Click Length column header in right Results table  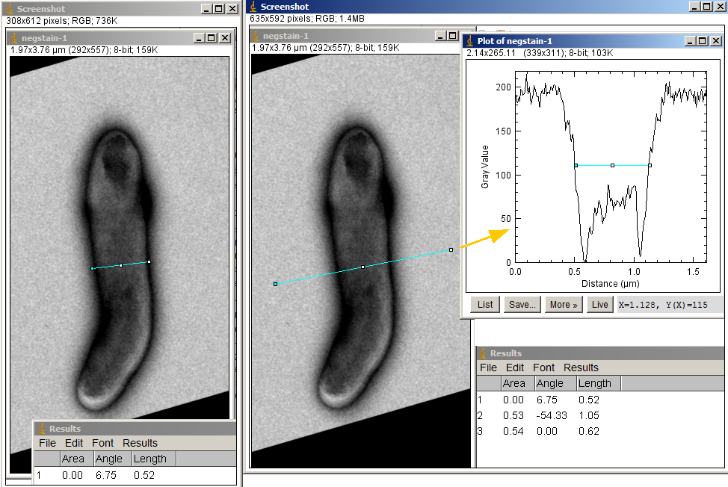[x=595, y=383]
